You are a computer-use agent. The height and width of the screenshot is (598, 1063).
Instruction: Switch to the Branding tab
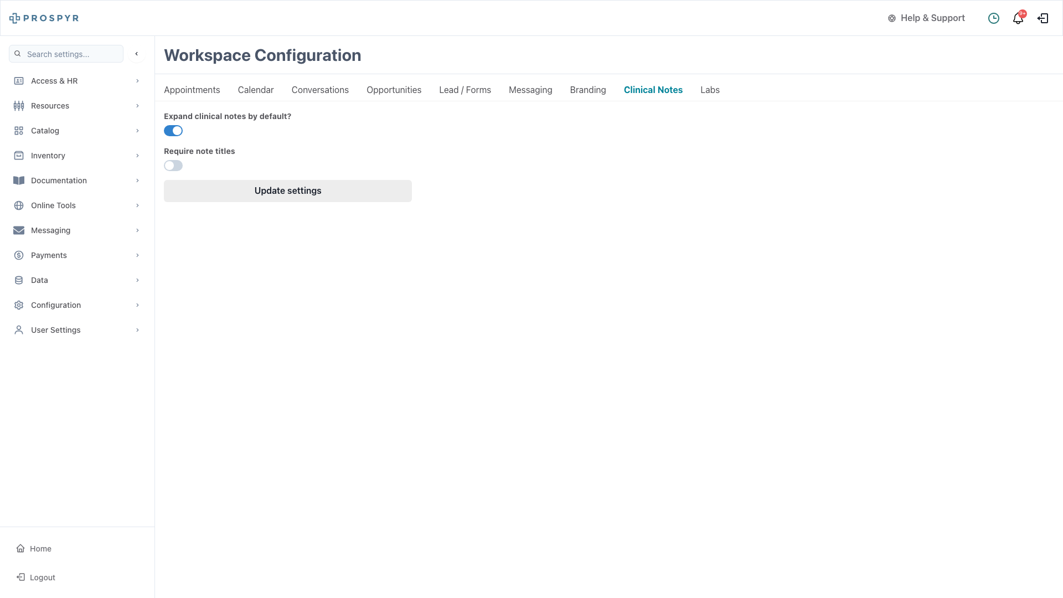click(587, 90)
